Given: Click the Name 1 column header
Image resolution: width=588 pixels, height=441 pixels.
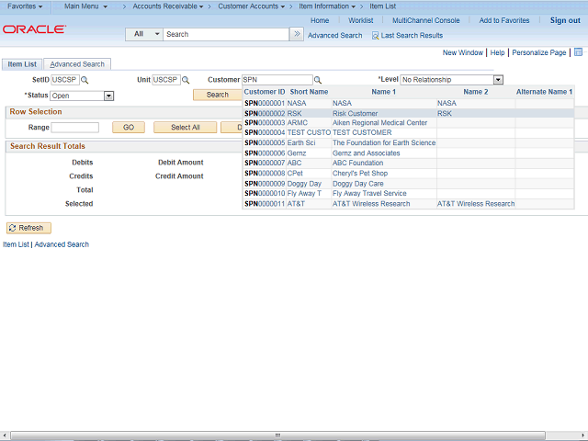Looking at the screenshot, I should pyautogui.click(x=384, y=92).
